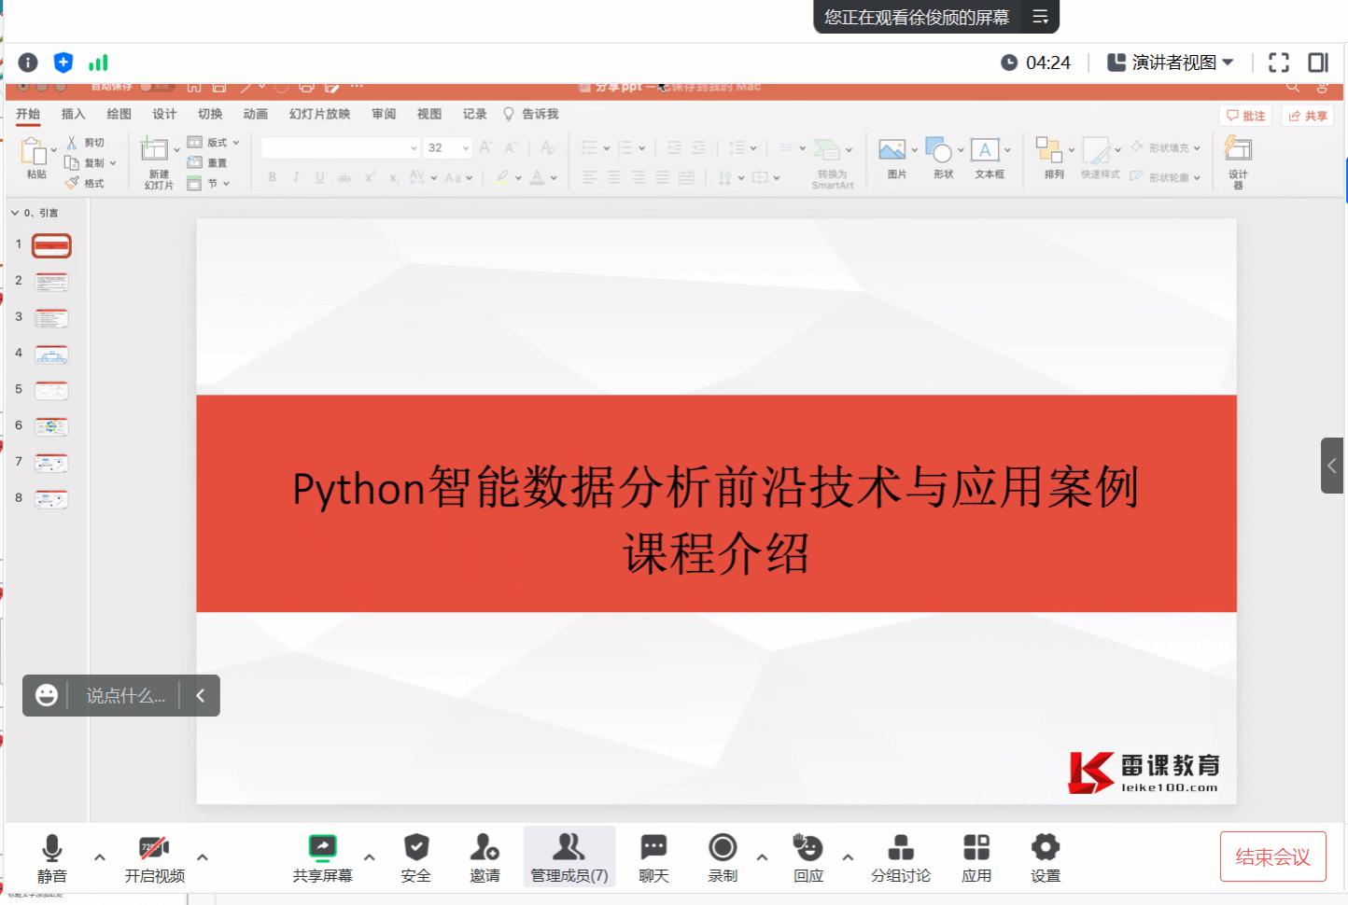
Task: Expand the right side panel arrow
Action: pyautogui.click(x=1332, y=466)
